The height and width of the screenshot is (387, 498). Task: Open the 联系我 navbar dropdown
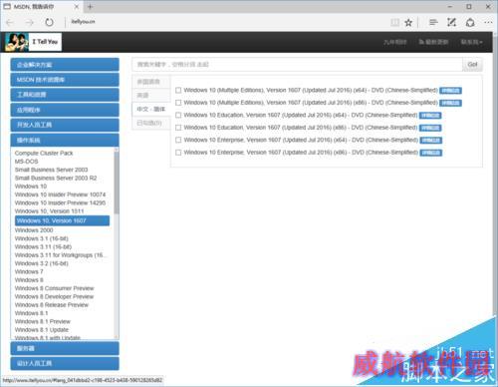pyautogui.click(x=471, y=42)
